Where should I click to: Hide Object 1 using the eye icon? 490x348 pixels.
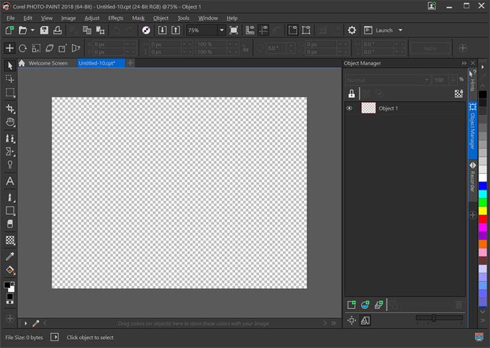click(x=350, y=109)
